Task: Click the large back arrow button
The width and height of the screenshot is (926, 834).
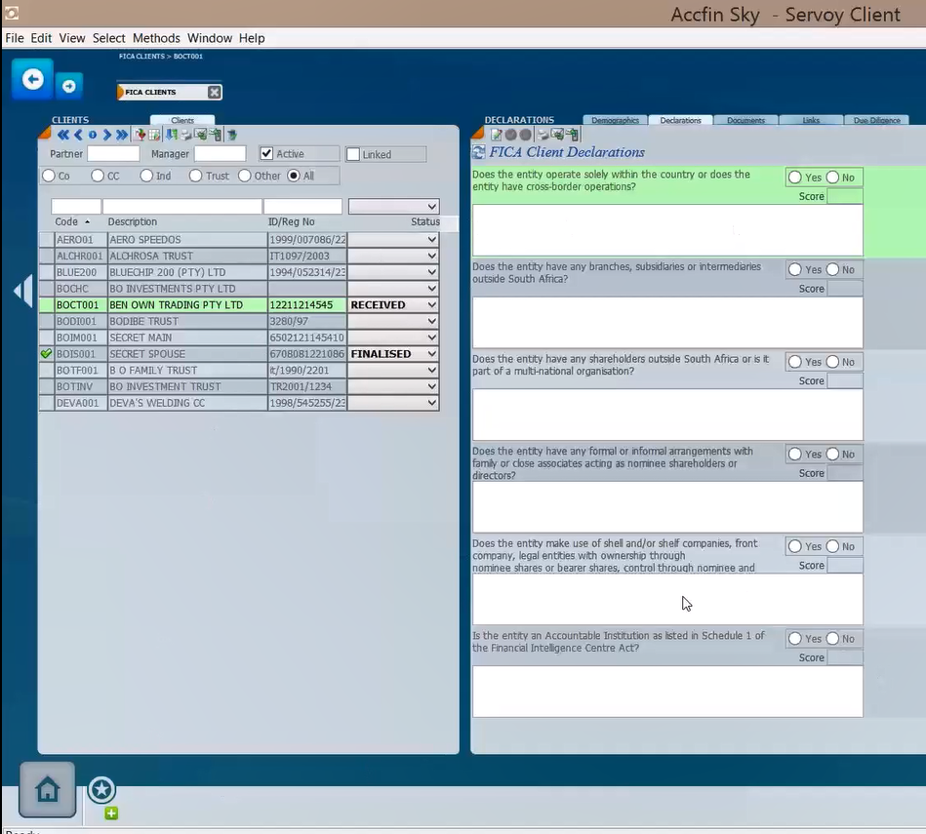Action: coord(32,79)
